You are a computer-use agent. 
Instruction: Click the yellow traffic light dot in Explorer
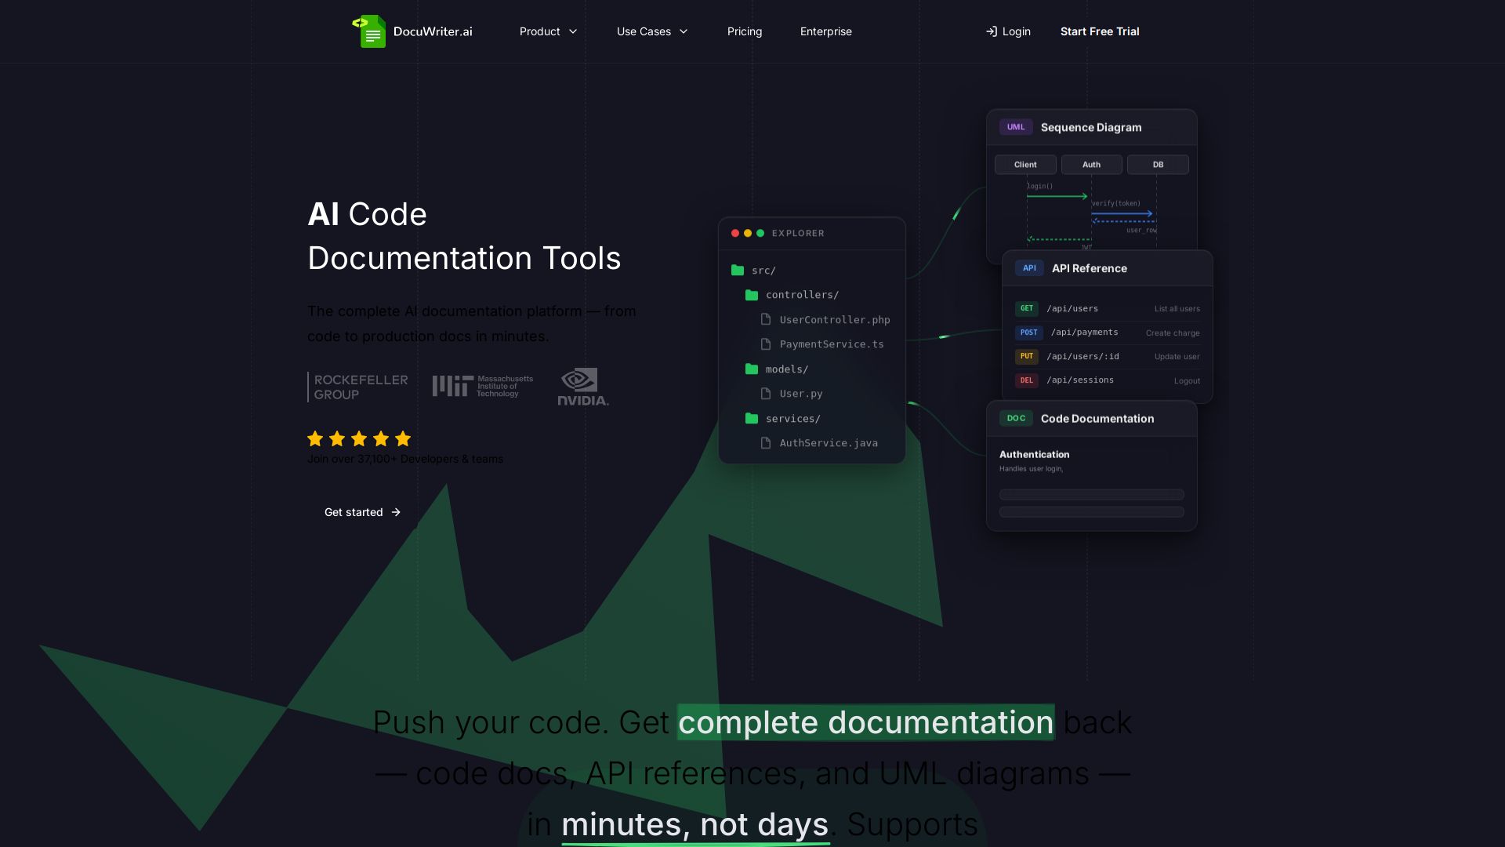(x=747, y=233)
